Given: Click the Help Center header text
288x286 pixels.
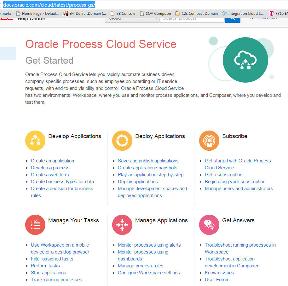Looking at the screenshot, I should pos(31,19).
